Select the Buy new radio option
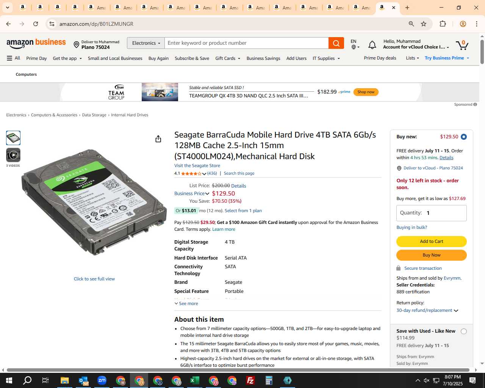This screenshot has width=485, height=388. [x=463, y=137]
